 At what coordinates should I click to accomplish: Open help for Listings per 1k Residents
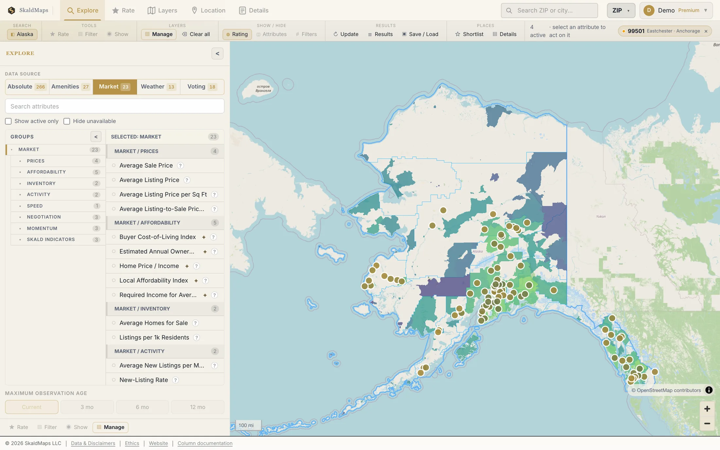[x=197, y=337]
